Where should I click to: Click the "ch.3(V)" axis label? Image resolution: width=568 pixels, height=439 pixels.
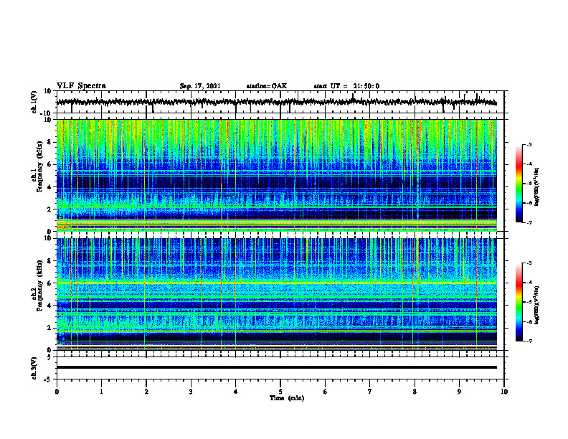pos(34,368)
